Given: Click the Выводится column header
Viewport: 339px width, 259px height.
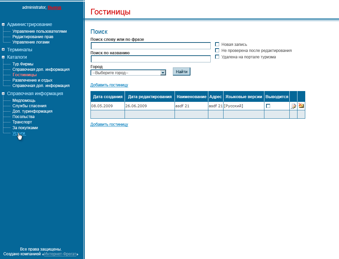Looking at the screenshot, I should [277, 97].
